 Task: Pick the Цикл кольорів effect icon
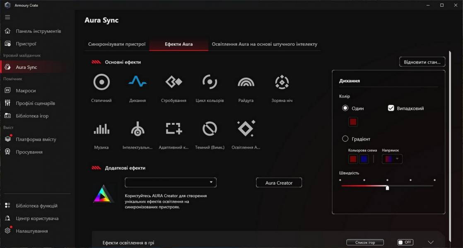210,82
